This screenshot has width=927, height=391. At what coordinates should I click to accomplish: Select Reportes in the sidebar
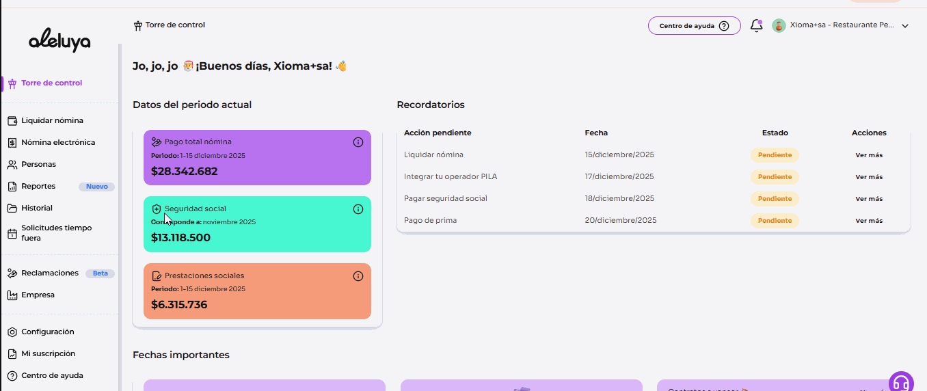[38, 187]
